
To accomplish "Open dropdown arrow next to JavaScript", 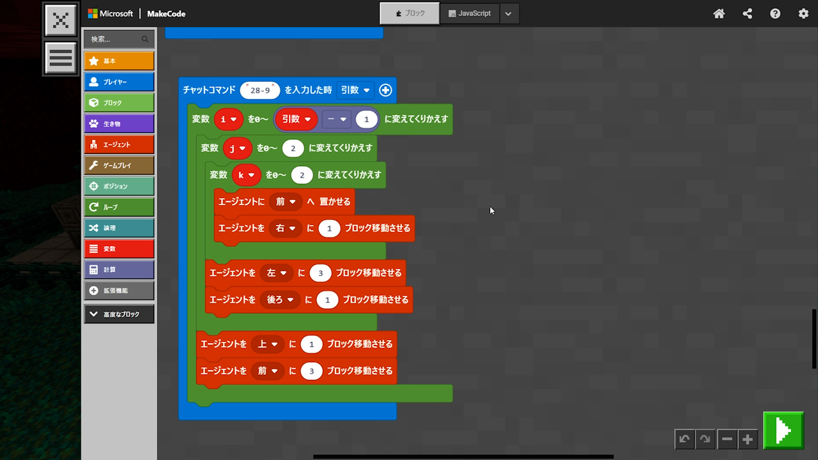I will click(x=509, y=13).
